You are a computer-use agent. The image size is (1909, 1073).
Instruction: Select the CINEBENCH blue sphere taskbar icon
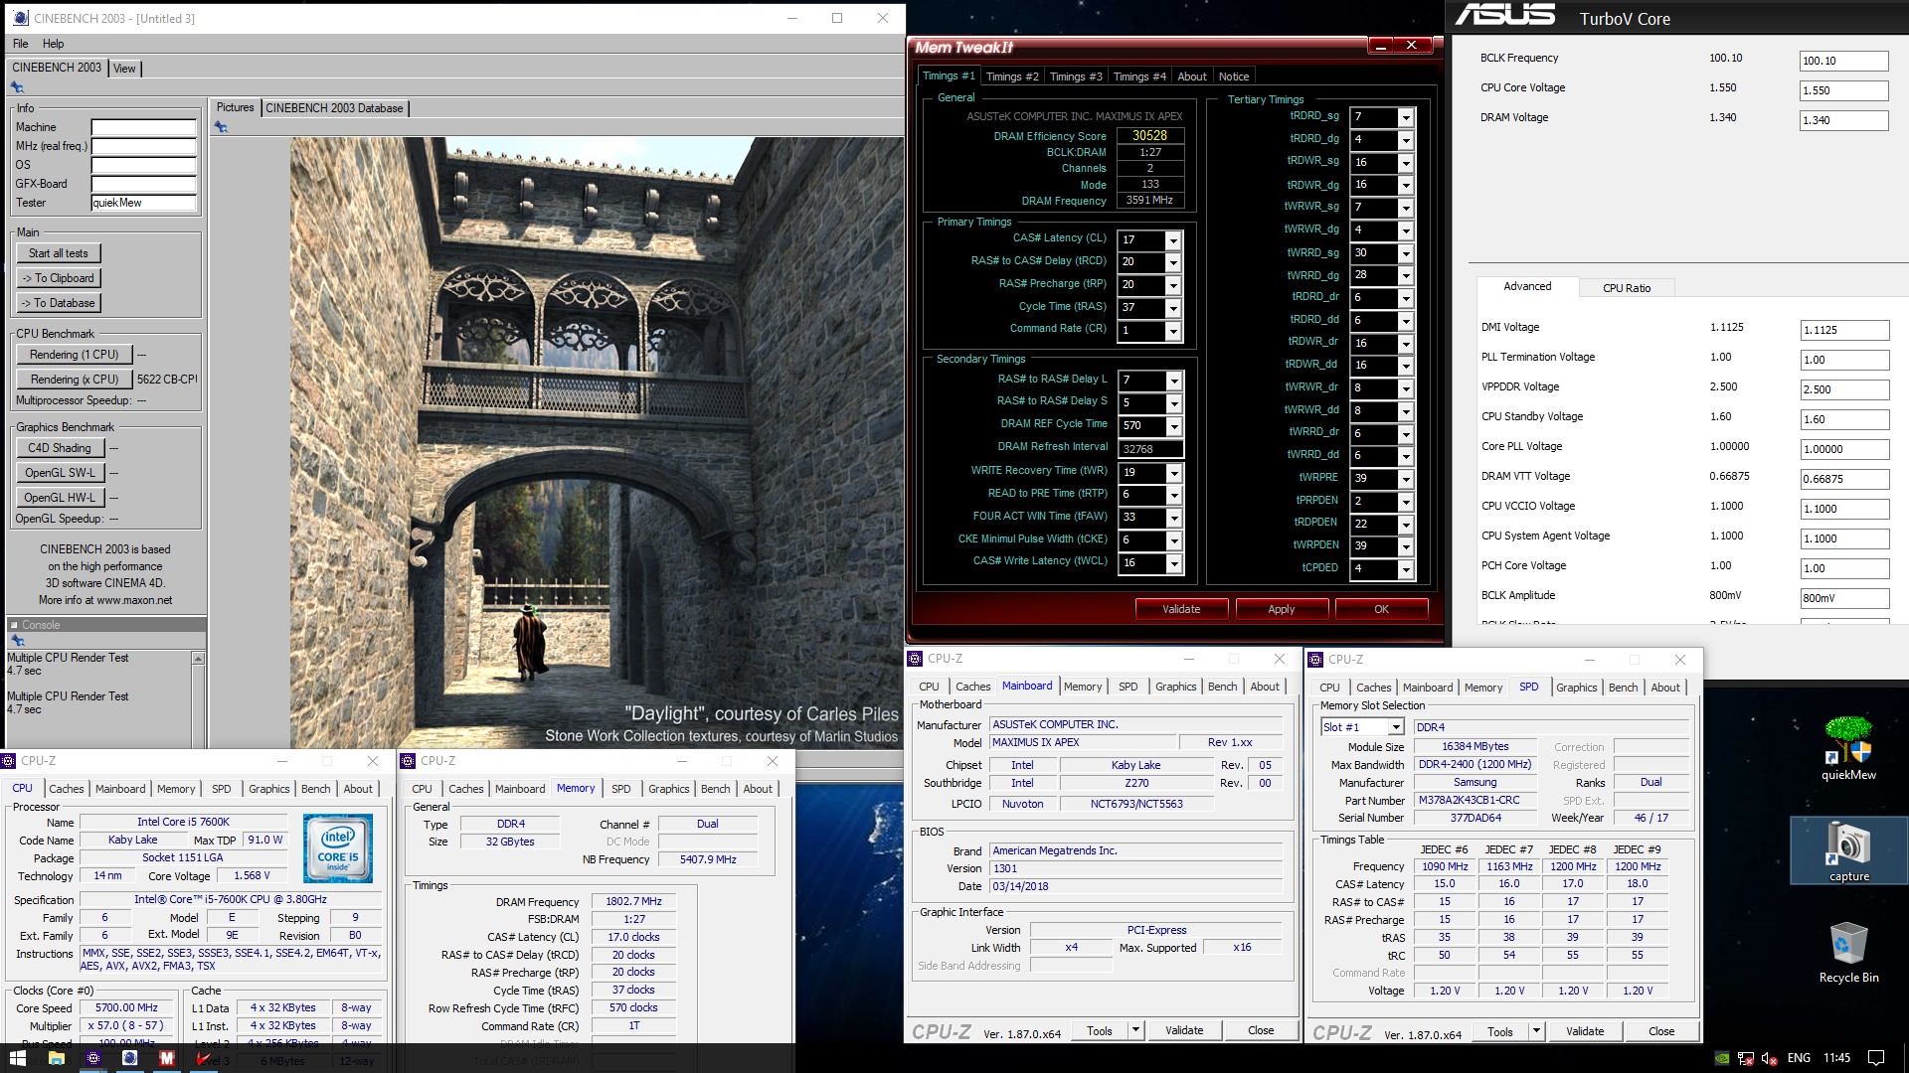click(130, 1058)
